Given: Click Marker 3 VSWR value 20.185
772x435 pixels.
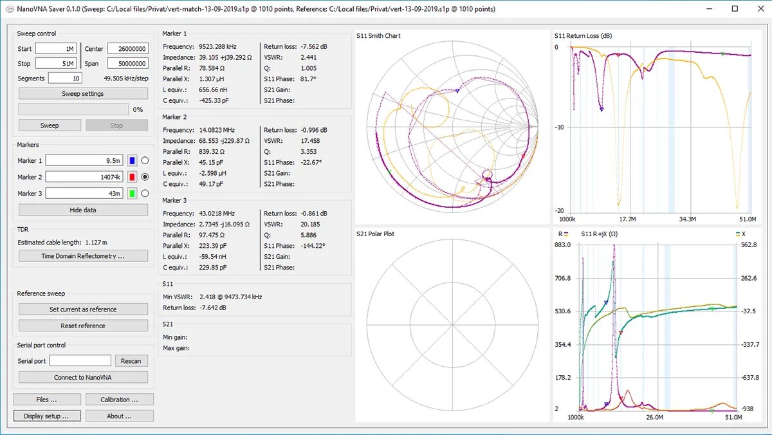Looking at the screenshot, I should (x=310, y=225).
